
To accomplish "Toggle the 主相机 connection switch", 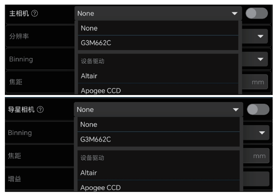I will point(257,13).
